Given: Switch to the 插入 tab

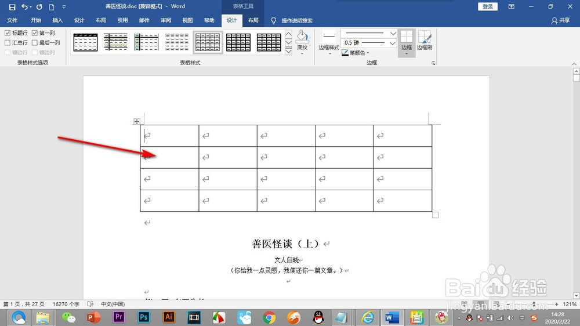Looking at the screenshot, I should coord(57,20).
